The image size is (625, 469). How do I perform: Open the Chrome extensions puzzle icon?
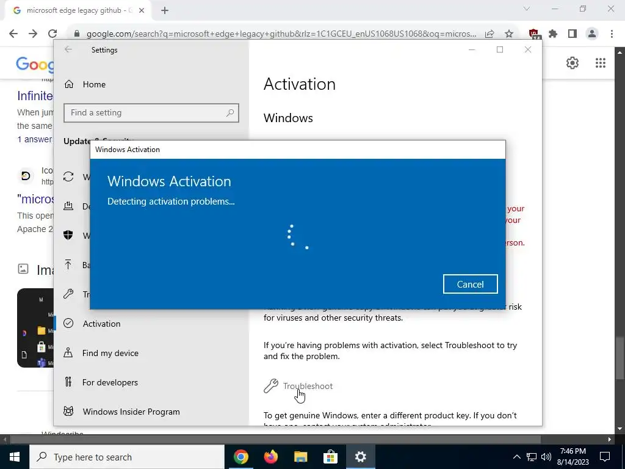(553, 34)
